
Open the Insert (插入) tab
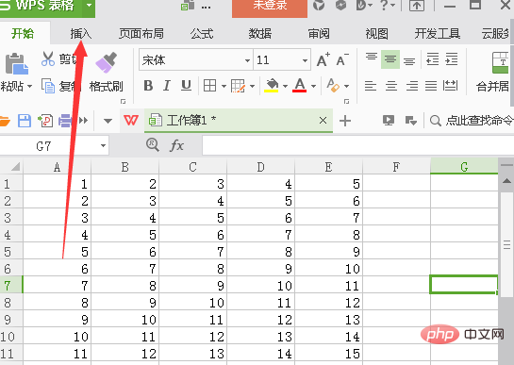pyautogui.click(x=81, y=33)
